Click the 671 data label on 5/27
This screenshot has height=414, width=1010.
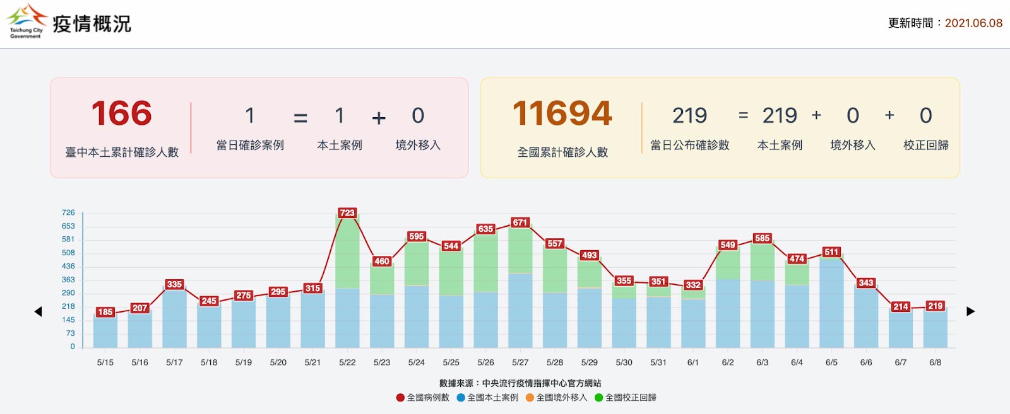click(520, 222)
